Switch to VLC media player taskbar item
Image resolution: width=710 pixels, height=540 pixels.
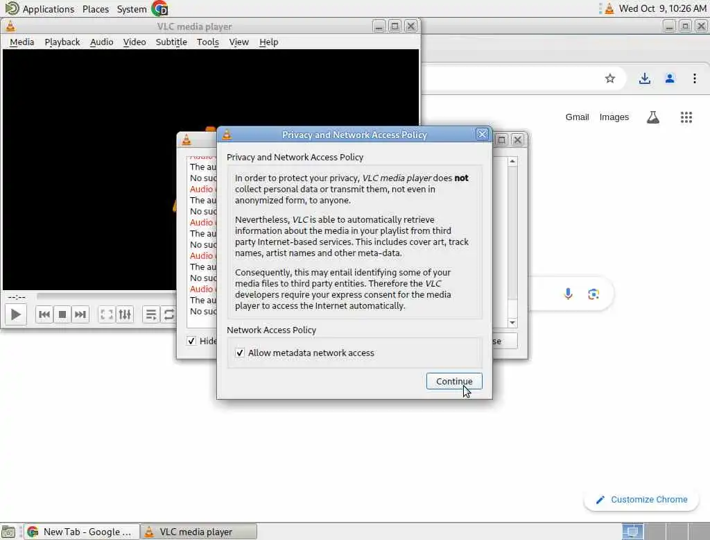pyautogui.click(x=199, y=532)
